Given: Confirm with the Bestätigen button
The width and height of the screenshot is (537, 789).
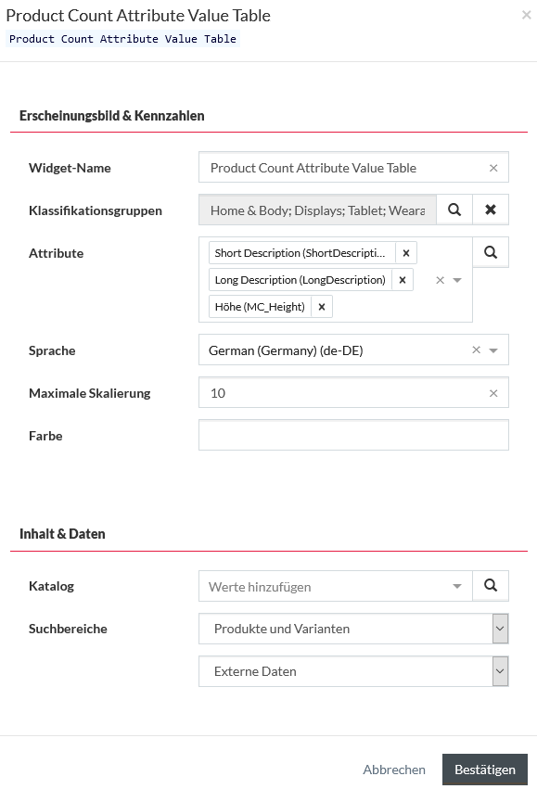Looking at the screenshot, I should [x=485, y=770].
